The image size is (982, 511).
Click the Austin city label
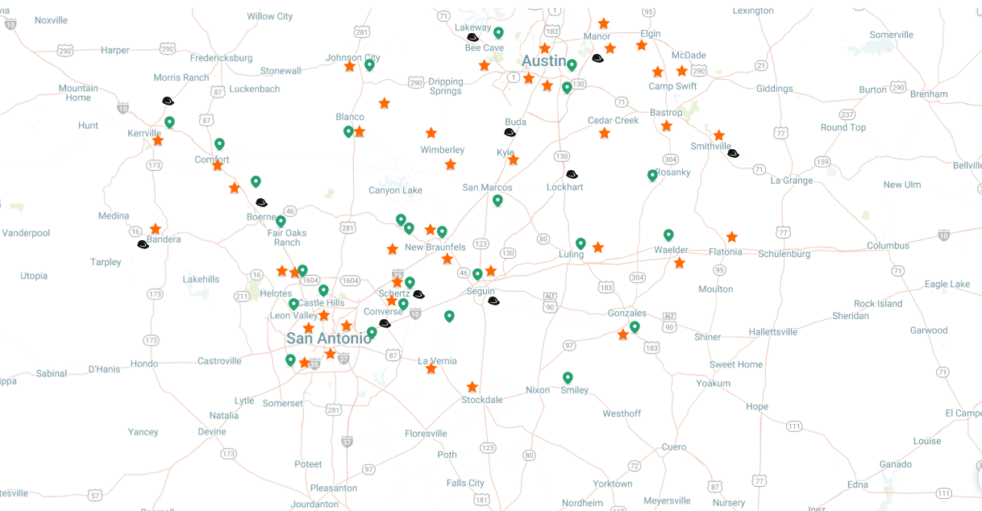[544, 61]
